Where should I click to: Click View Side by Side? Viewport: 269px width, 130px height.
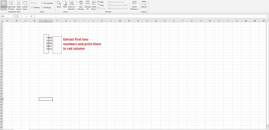pos(116,2)
